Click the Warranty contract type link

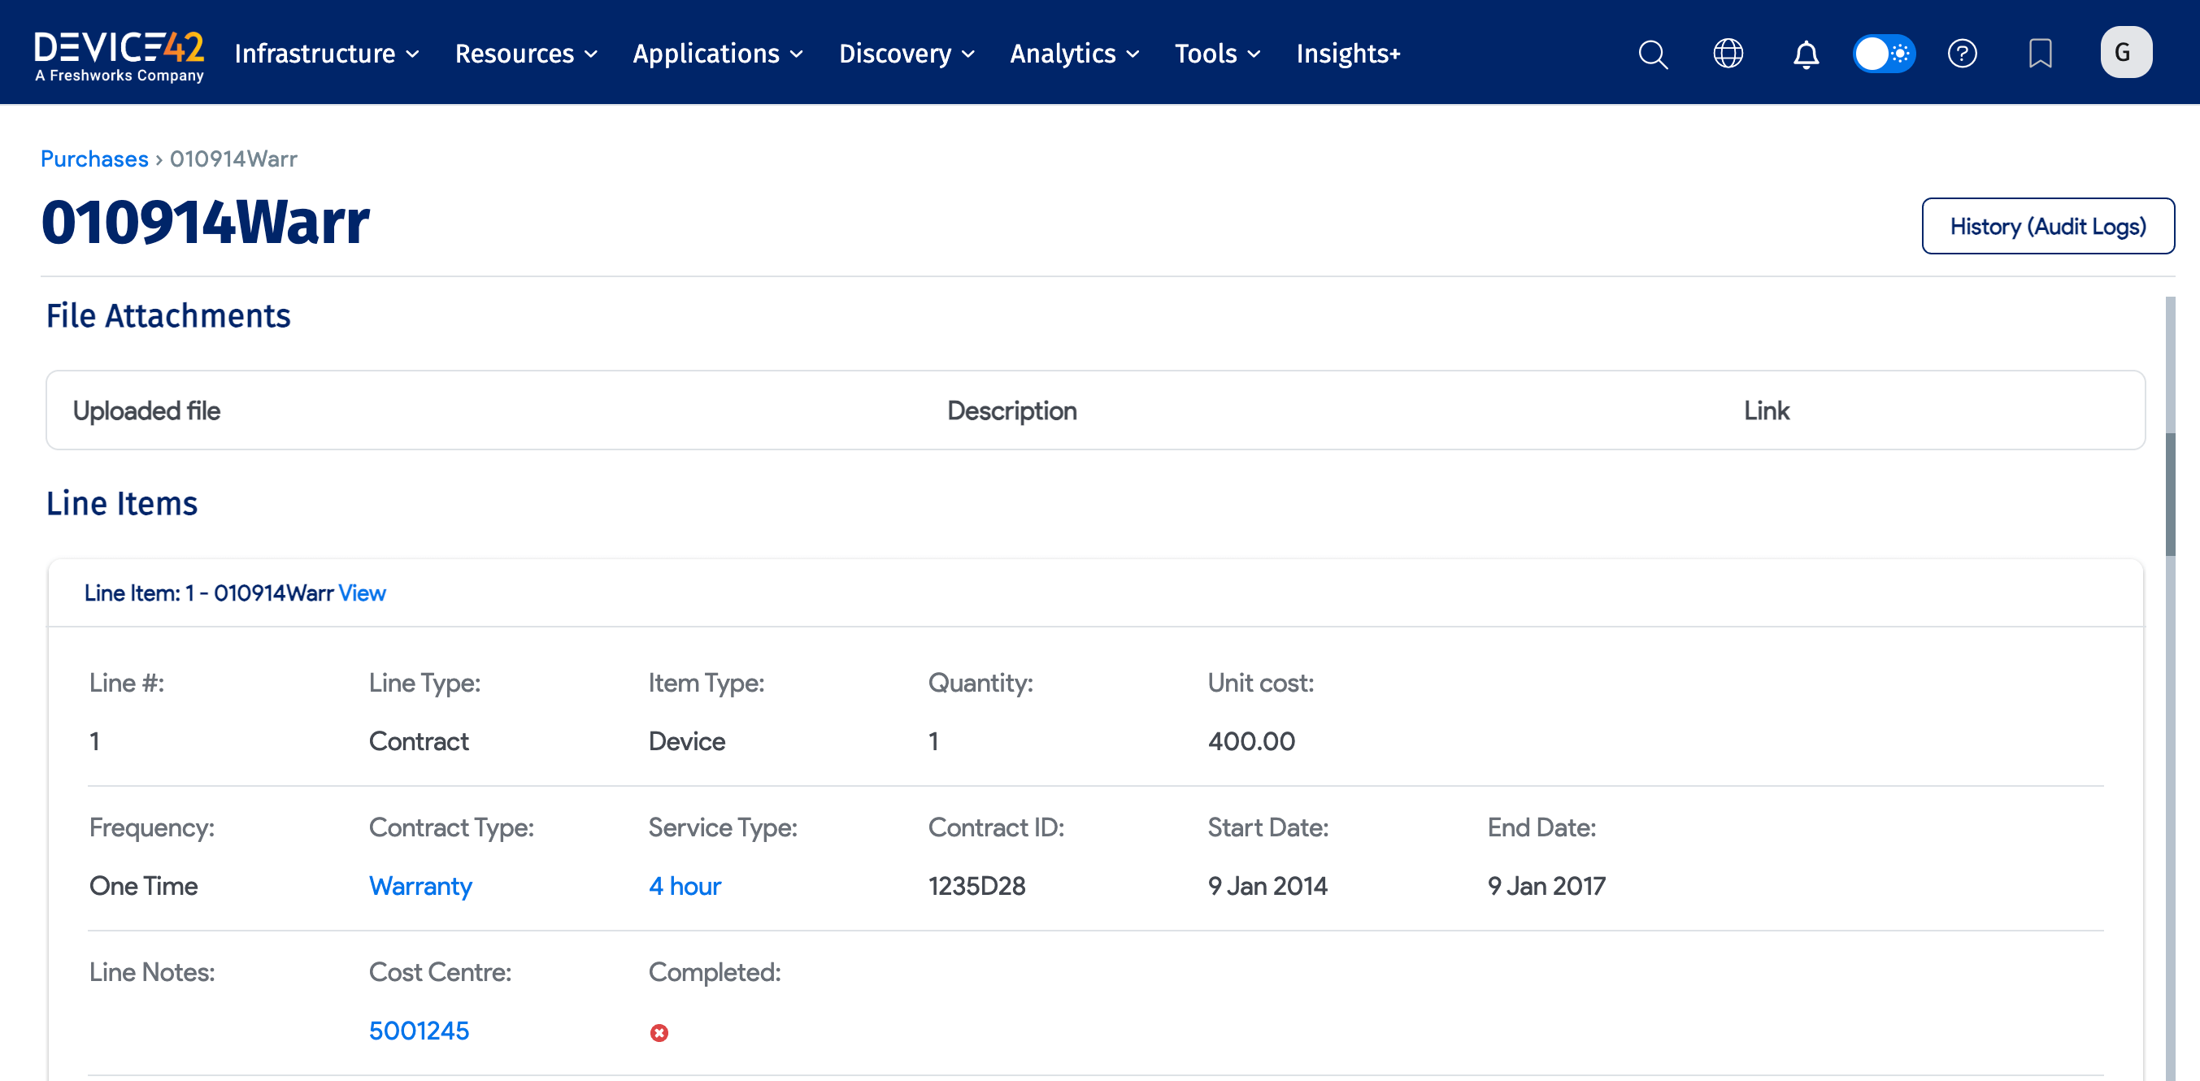(x=420, y=885)
